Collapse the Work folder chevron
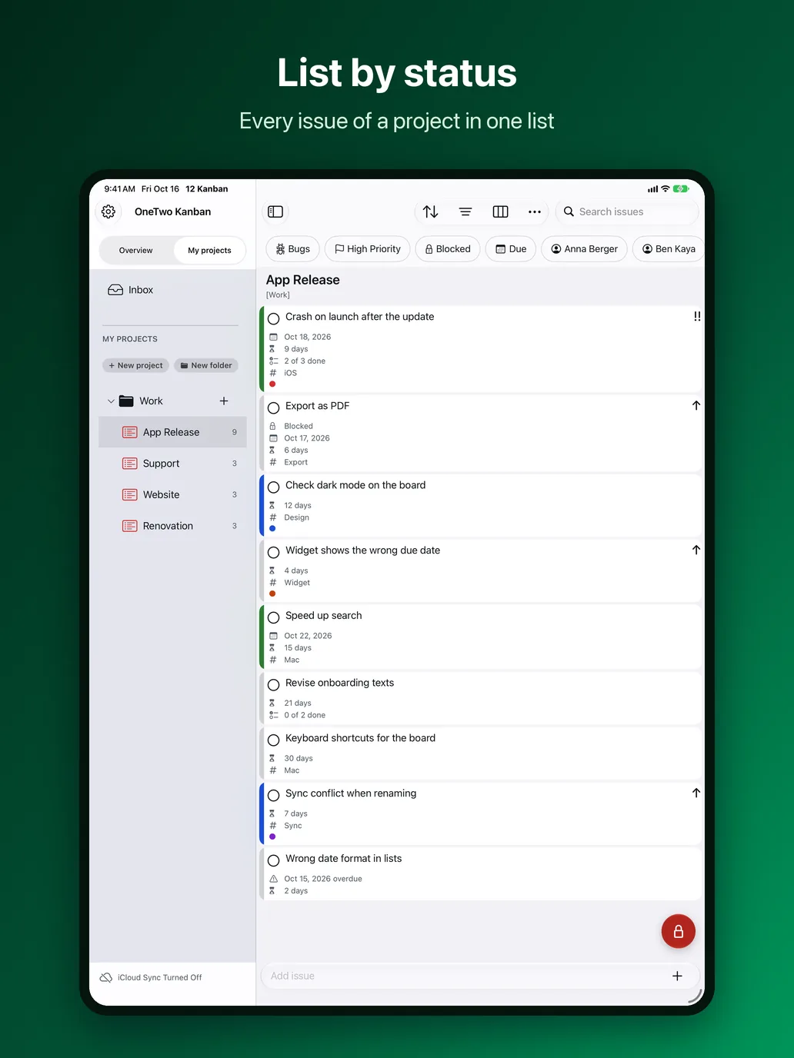794x1058 pixels. point(111,401)
